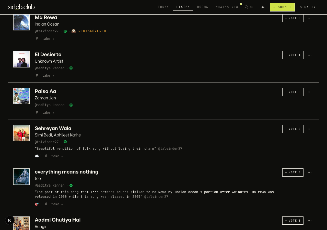
Task: Click the cloud reaction on Sehreyan Wala
Action: pos(38,156)
